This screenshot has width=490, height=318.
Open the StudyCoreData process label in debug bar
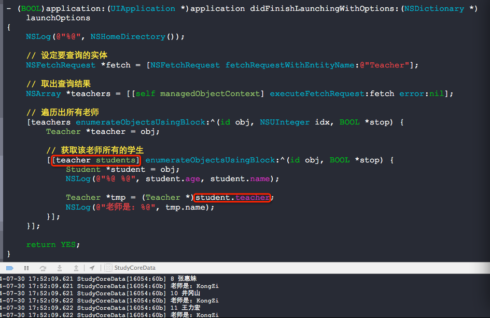135,268
